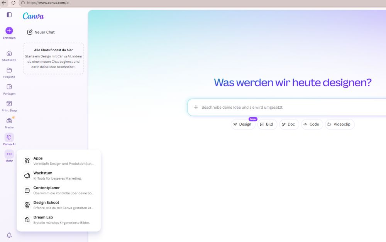Go to Startseite in the sidebar
386x242 pixels.
coord(9,56)
